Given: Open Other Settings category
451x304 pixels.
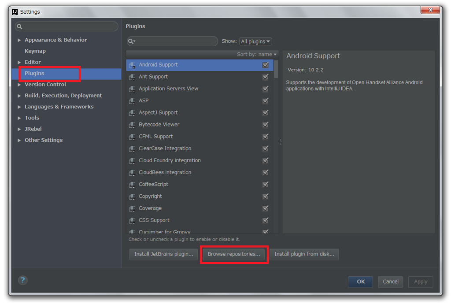Looking at the screenshot, I should click(44, 140).
